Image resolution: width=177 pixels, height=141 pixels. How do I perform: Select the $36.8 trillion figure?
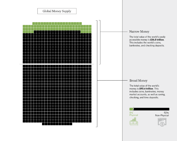[x=157, y=40]
